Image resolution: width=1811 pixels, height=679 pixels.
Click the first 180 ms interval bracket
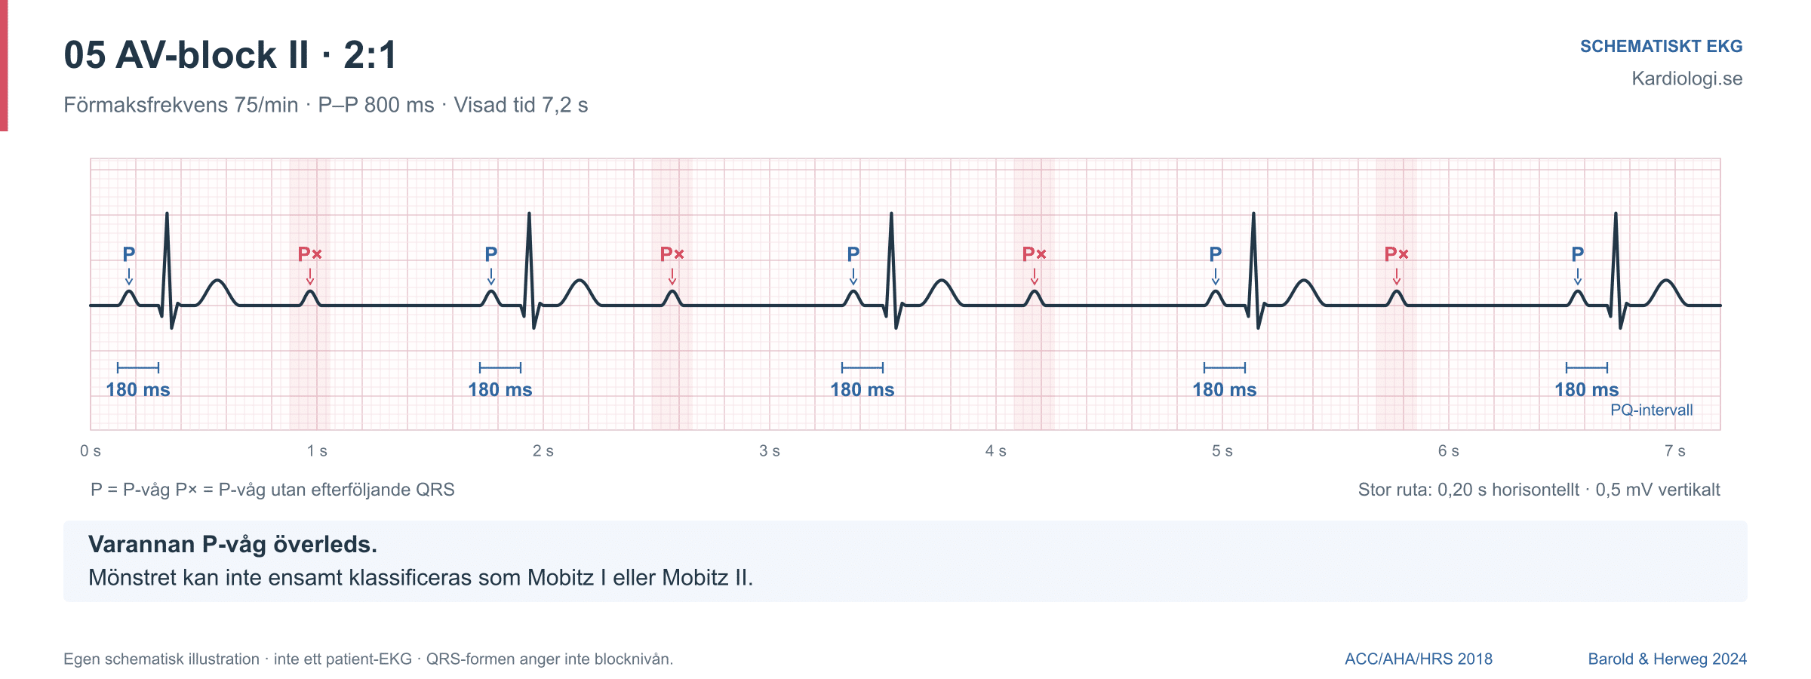[x=138, y=367]
